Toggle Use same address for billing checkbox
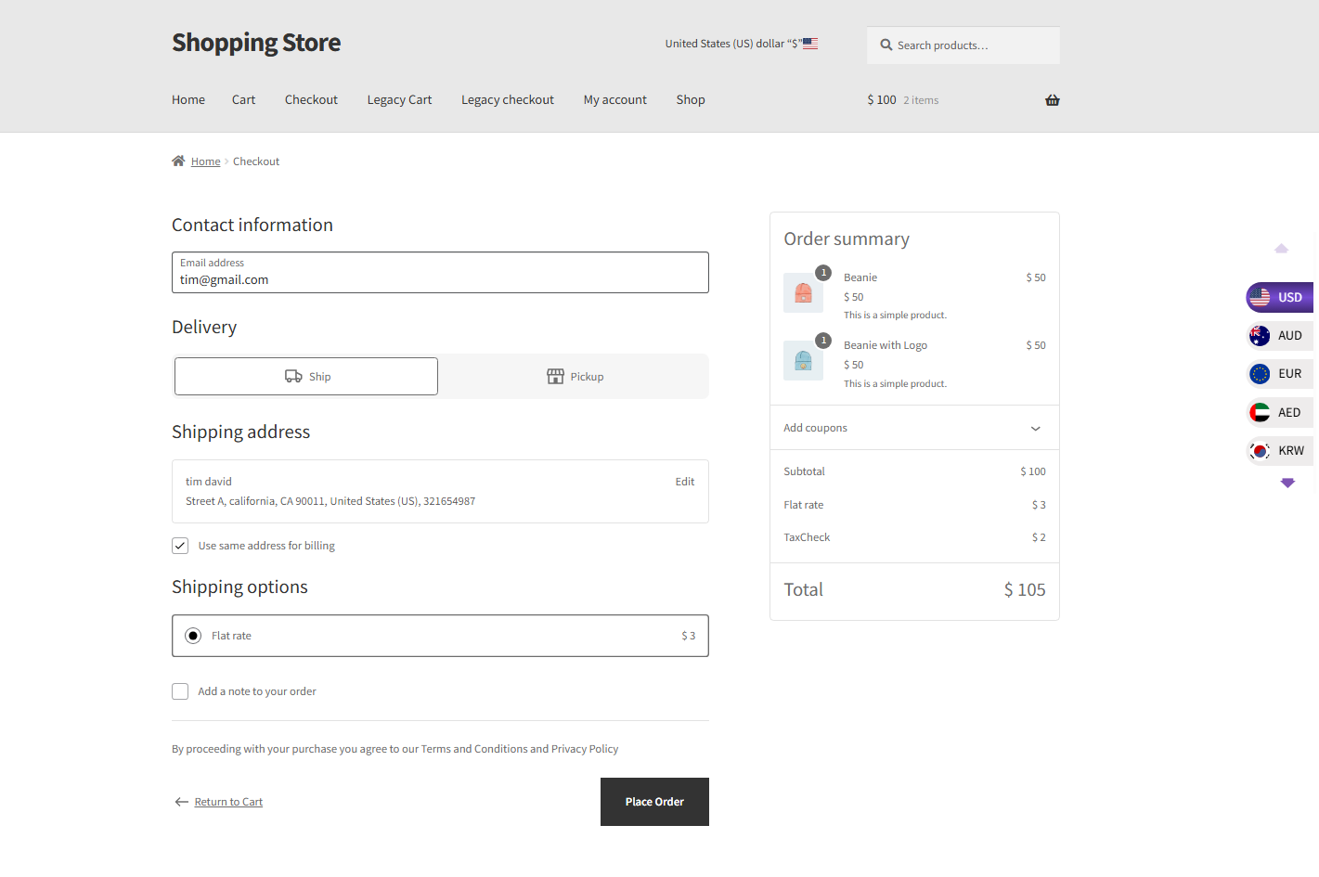Viewport: 1319px width, 877px height. pyautogui.click(x=180, y=546)
